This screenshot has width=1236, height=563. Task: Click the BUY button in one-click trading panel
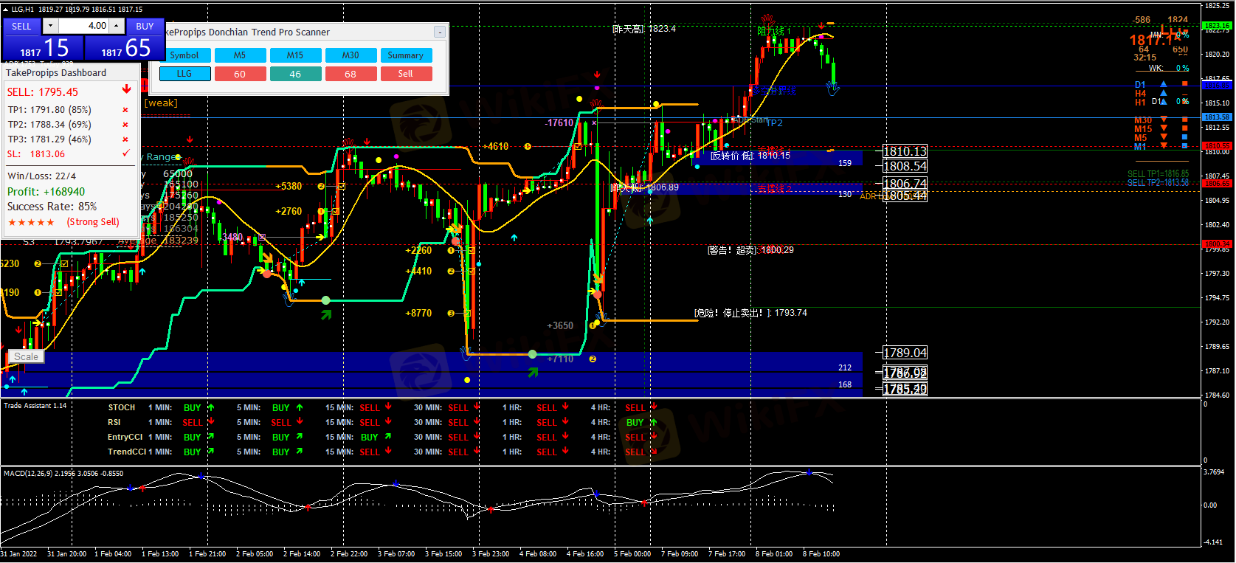pyautogui.click(x=145, y=26)
